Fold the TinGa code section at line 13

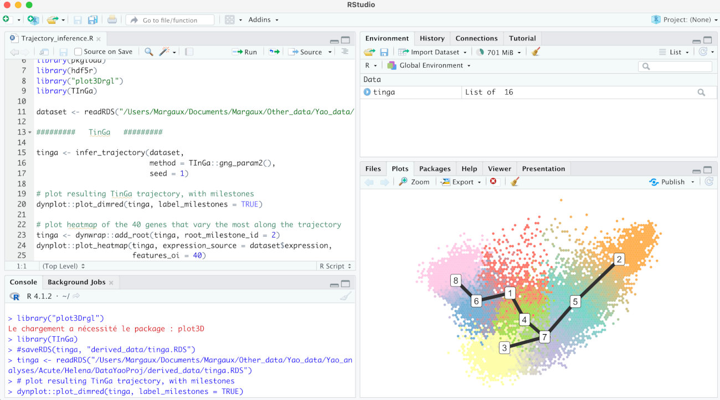coord(29,132)
